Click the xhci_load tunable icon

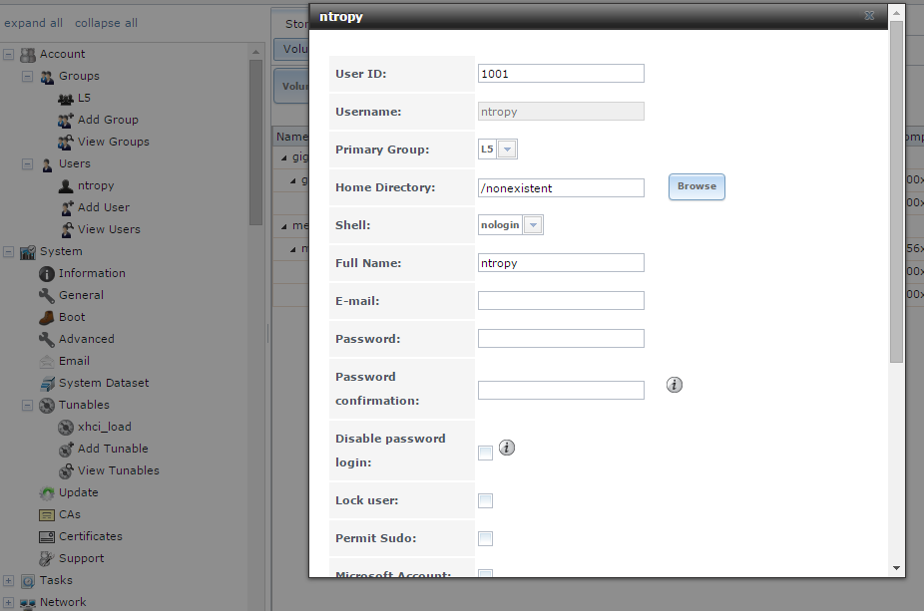coord(66,428)
